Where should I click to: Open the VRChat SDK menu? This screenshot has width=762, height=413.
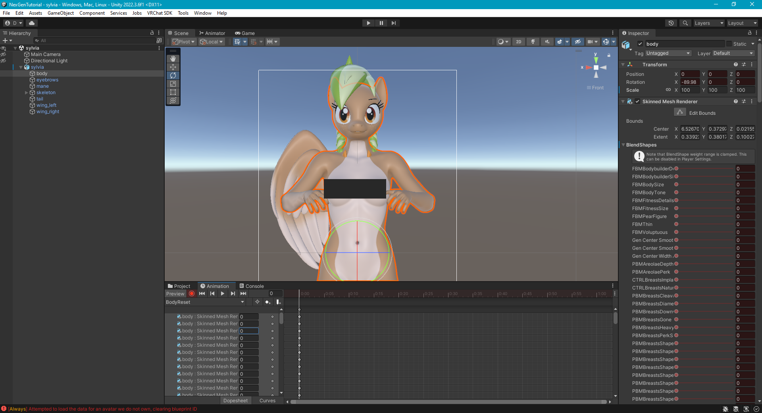pos(160,13)
